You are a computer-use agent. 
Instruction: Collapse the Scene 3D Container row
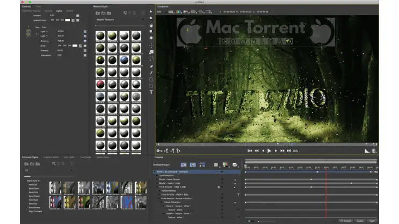(x=155, y=172)
